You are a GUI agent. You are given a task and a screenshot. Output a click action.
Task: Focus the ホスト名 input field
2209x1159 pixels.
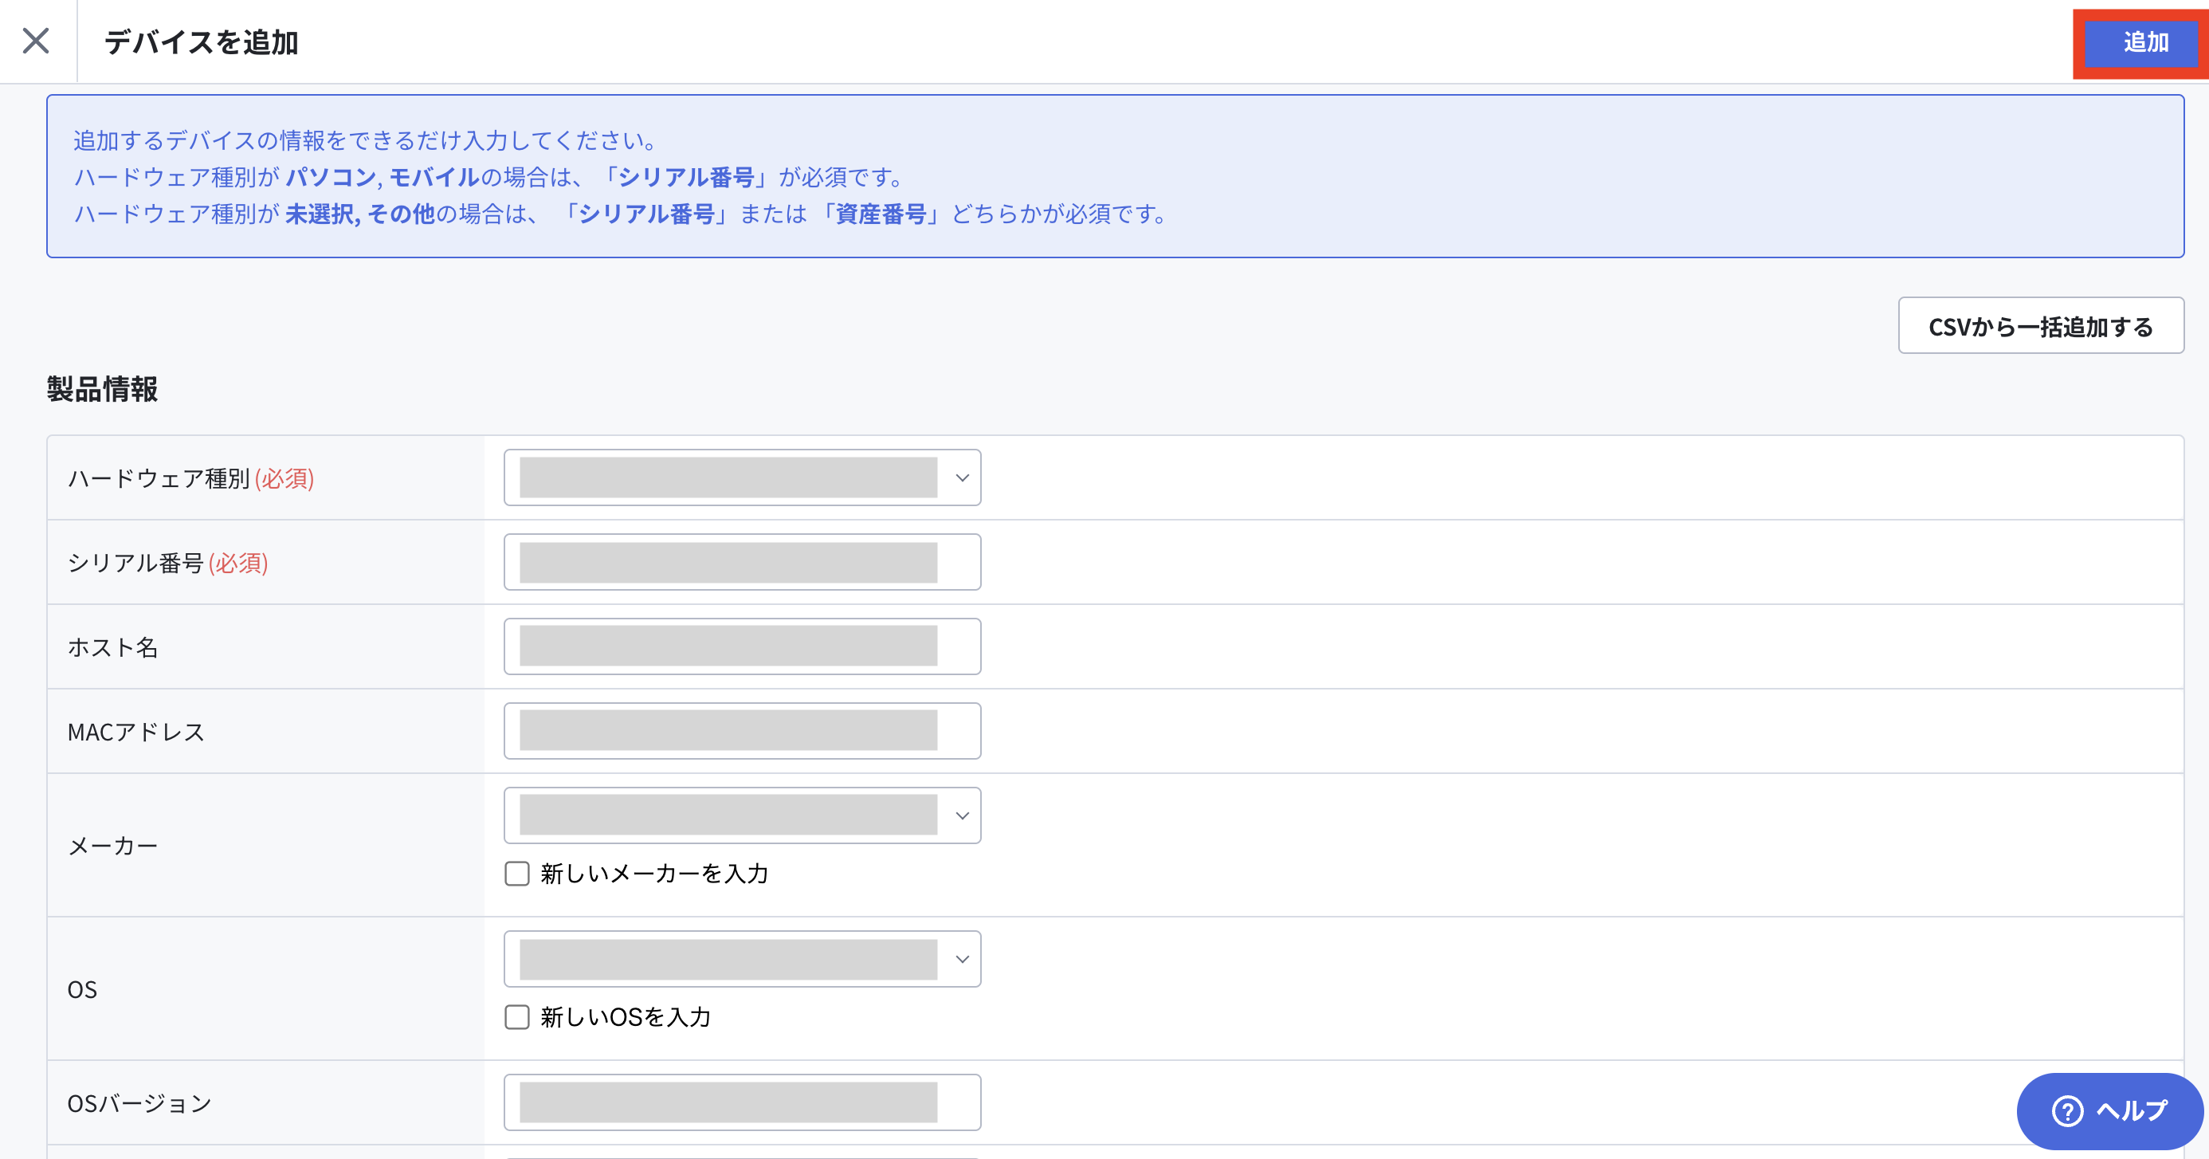[x=742, y=646]
